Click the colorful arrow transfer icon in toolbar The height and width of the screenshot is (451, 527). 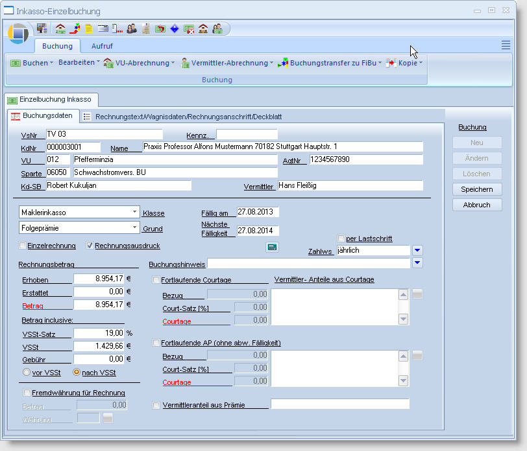tap(75, 29)
